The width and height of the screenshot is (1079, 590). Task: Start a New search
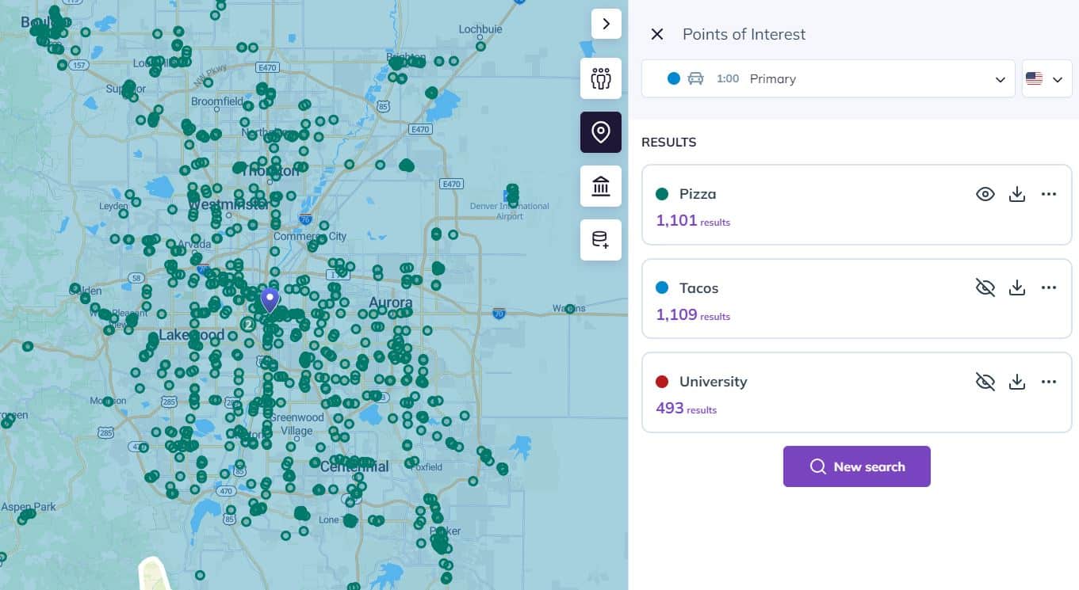pyautogui.click(x=857, y=466)
